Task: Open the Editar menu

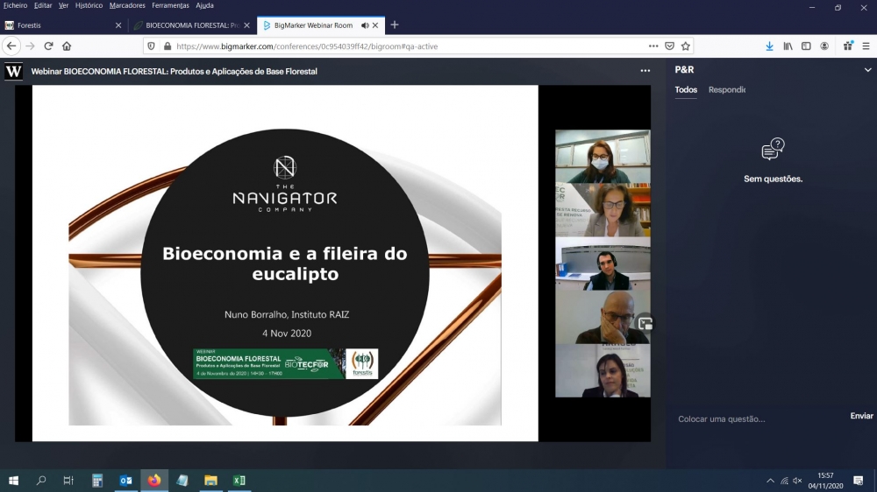Action: [42, 5]
